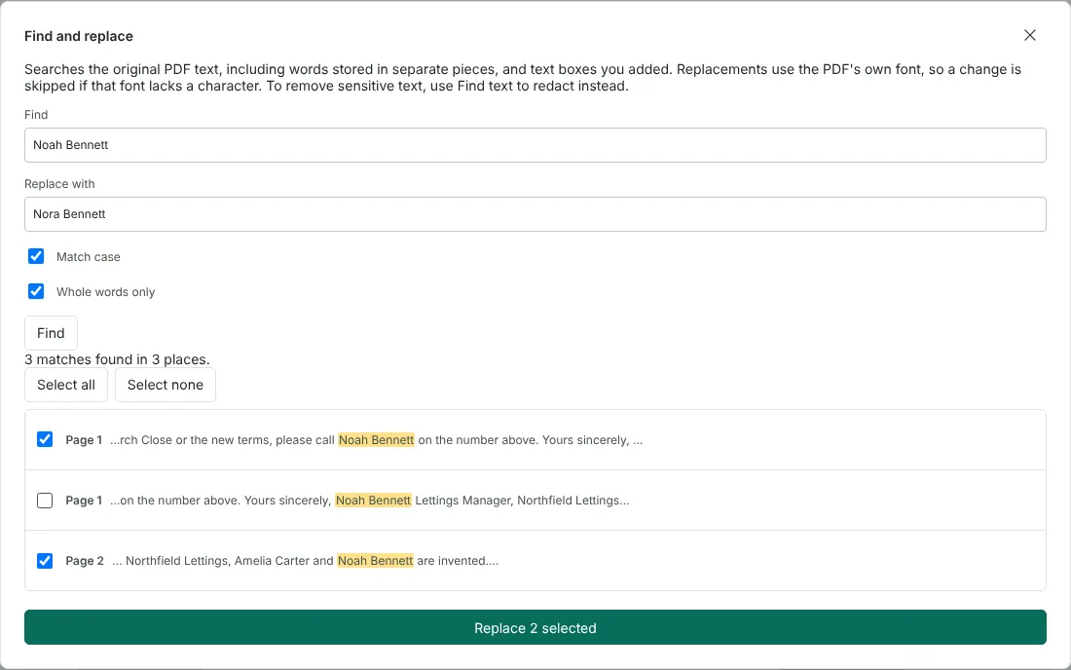Click highlighted Noah Bennett after 'Amelia Carter and'
The image size is (1071, 670).
(375, 561)
